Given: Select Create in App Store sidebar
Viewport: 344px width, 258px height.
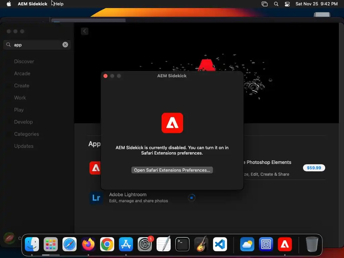Looking at the screenshot, I should tap(22, 86).
